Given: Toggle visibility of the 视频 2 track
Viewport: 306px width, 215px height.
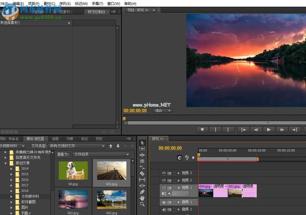Looking at the screenshot, I should [x=164, y=180].
